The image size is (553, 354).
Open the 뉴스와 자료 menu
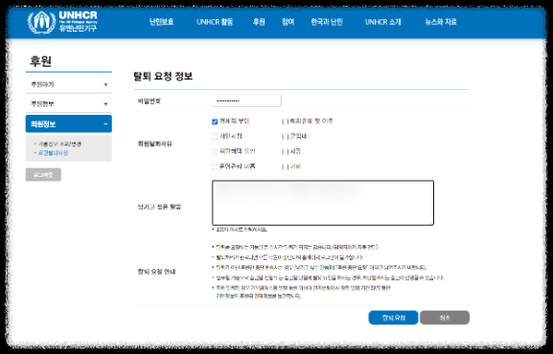[441, 22]
